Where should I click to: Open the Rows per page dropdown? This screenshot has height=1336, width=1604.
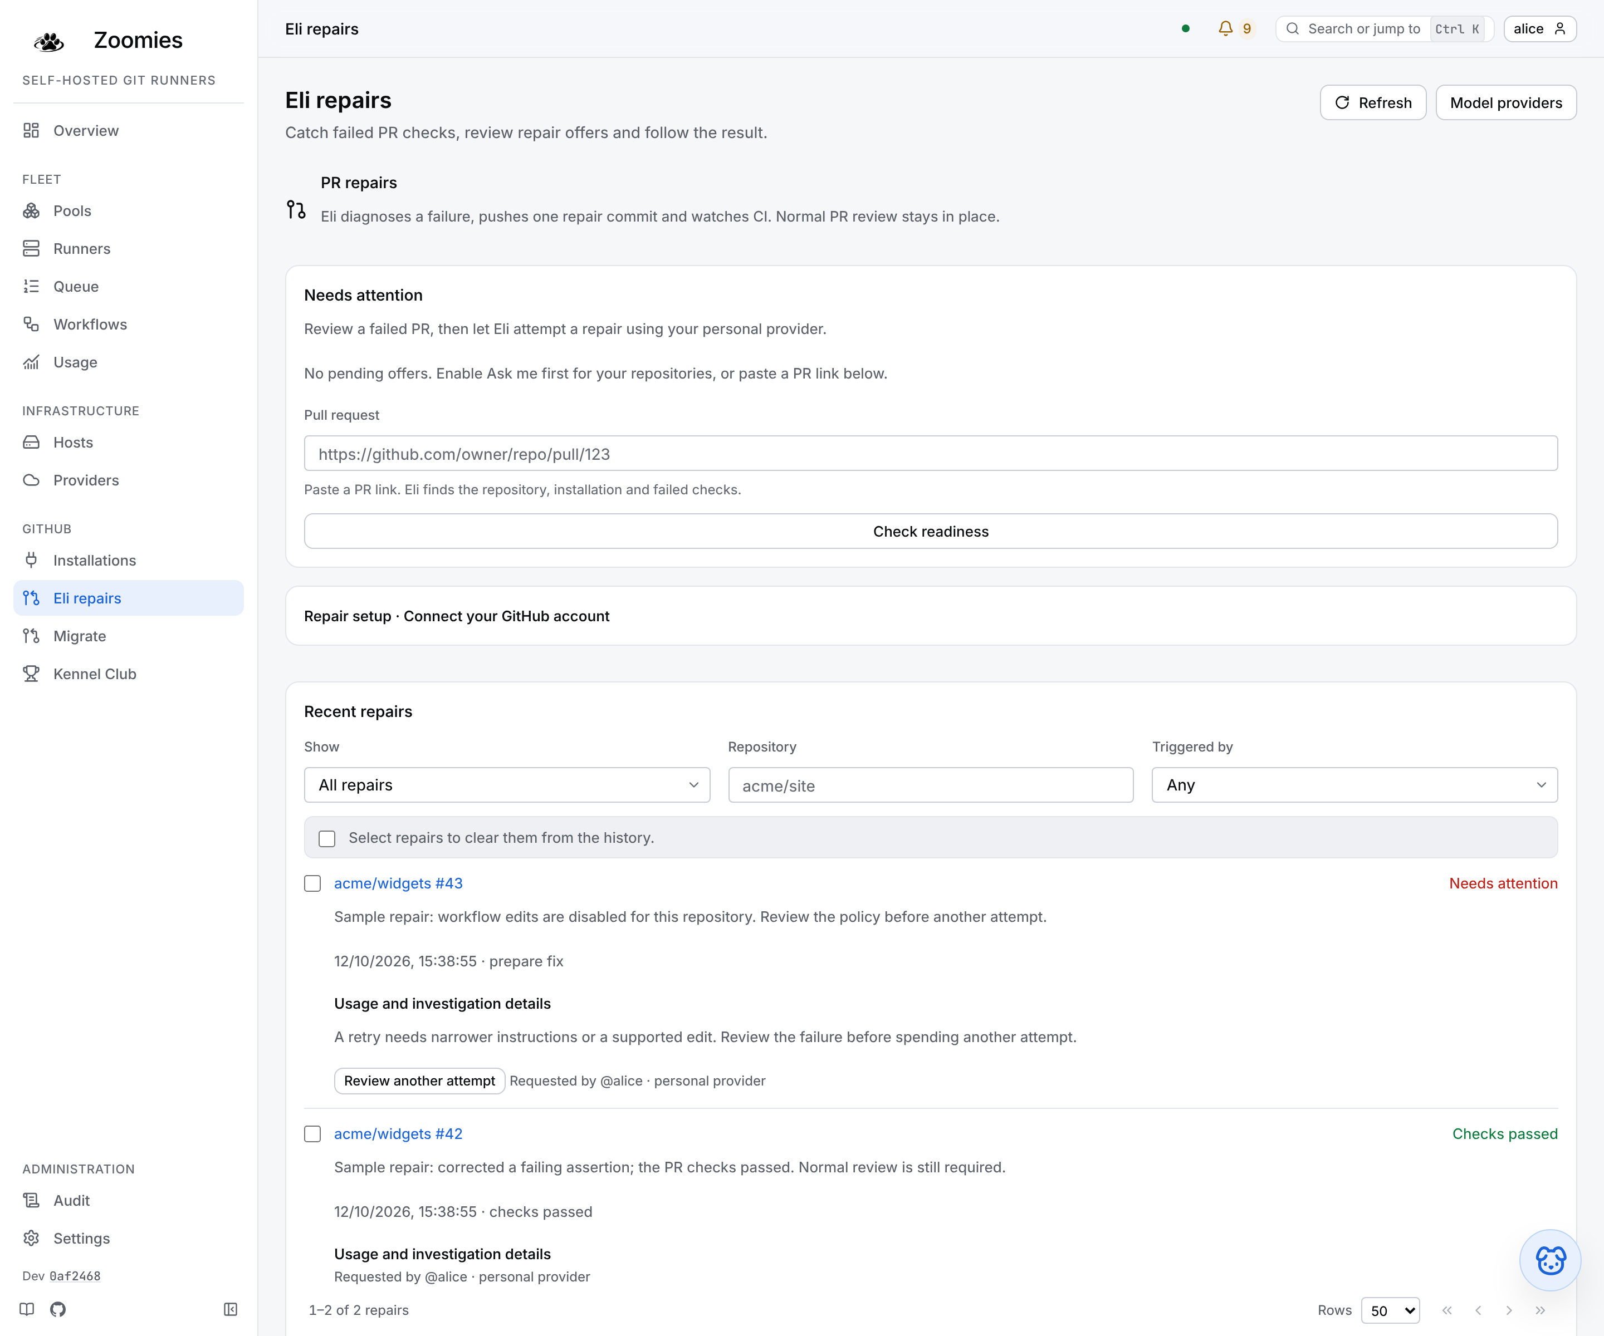1390,1310
